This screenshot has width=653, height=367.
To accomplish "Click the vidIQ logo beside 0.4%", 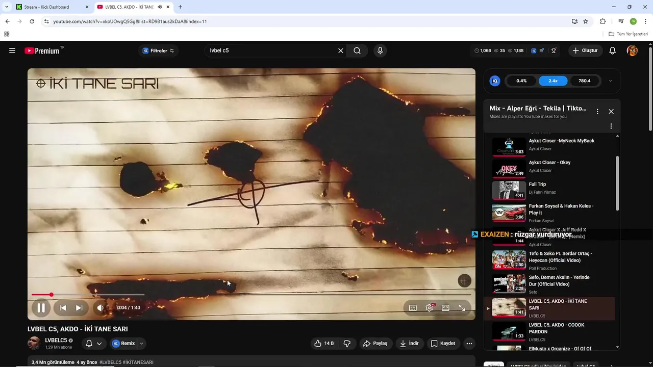I will 495,81.
